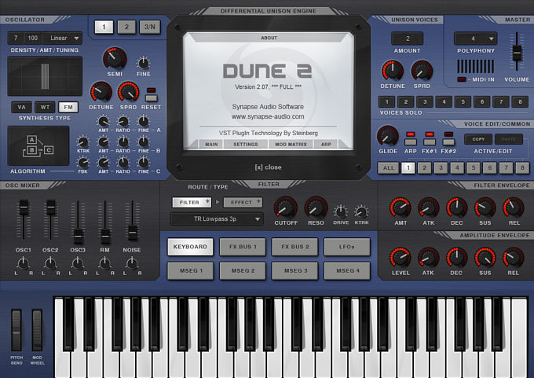Click the SEMI oscillator tuning knob

[115, 58]
